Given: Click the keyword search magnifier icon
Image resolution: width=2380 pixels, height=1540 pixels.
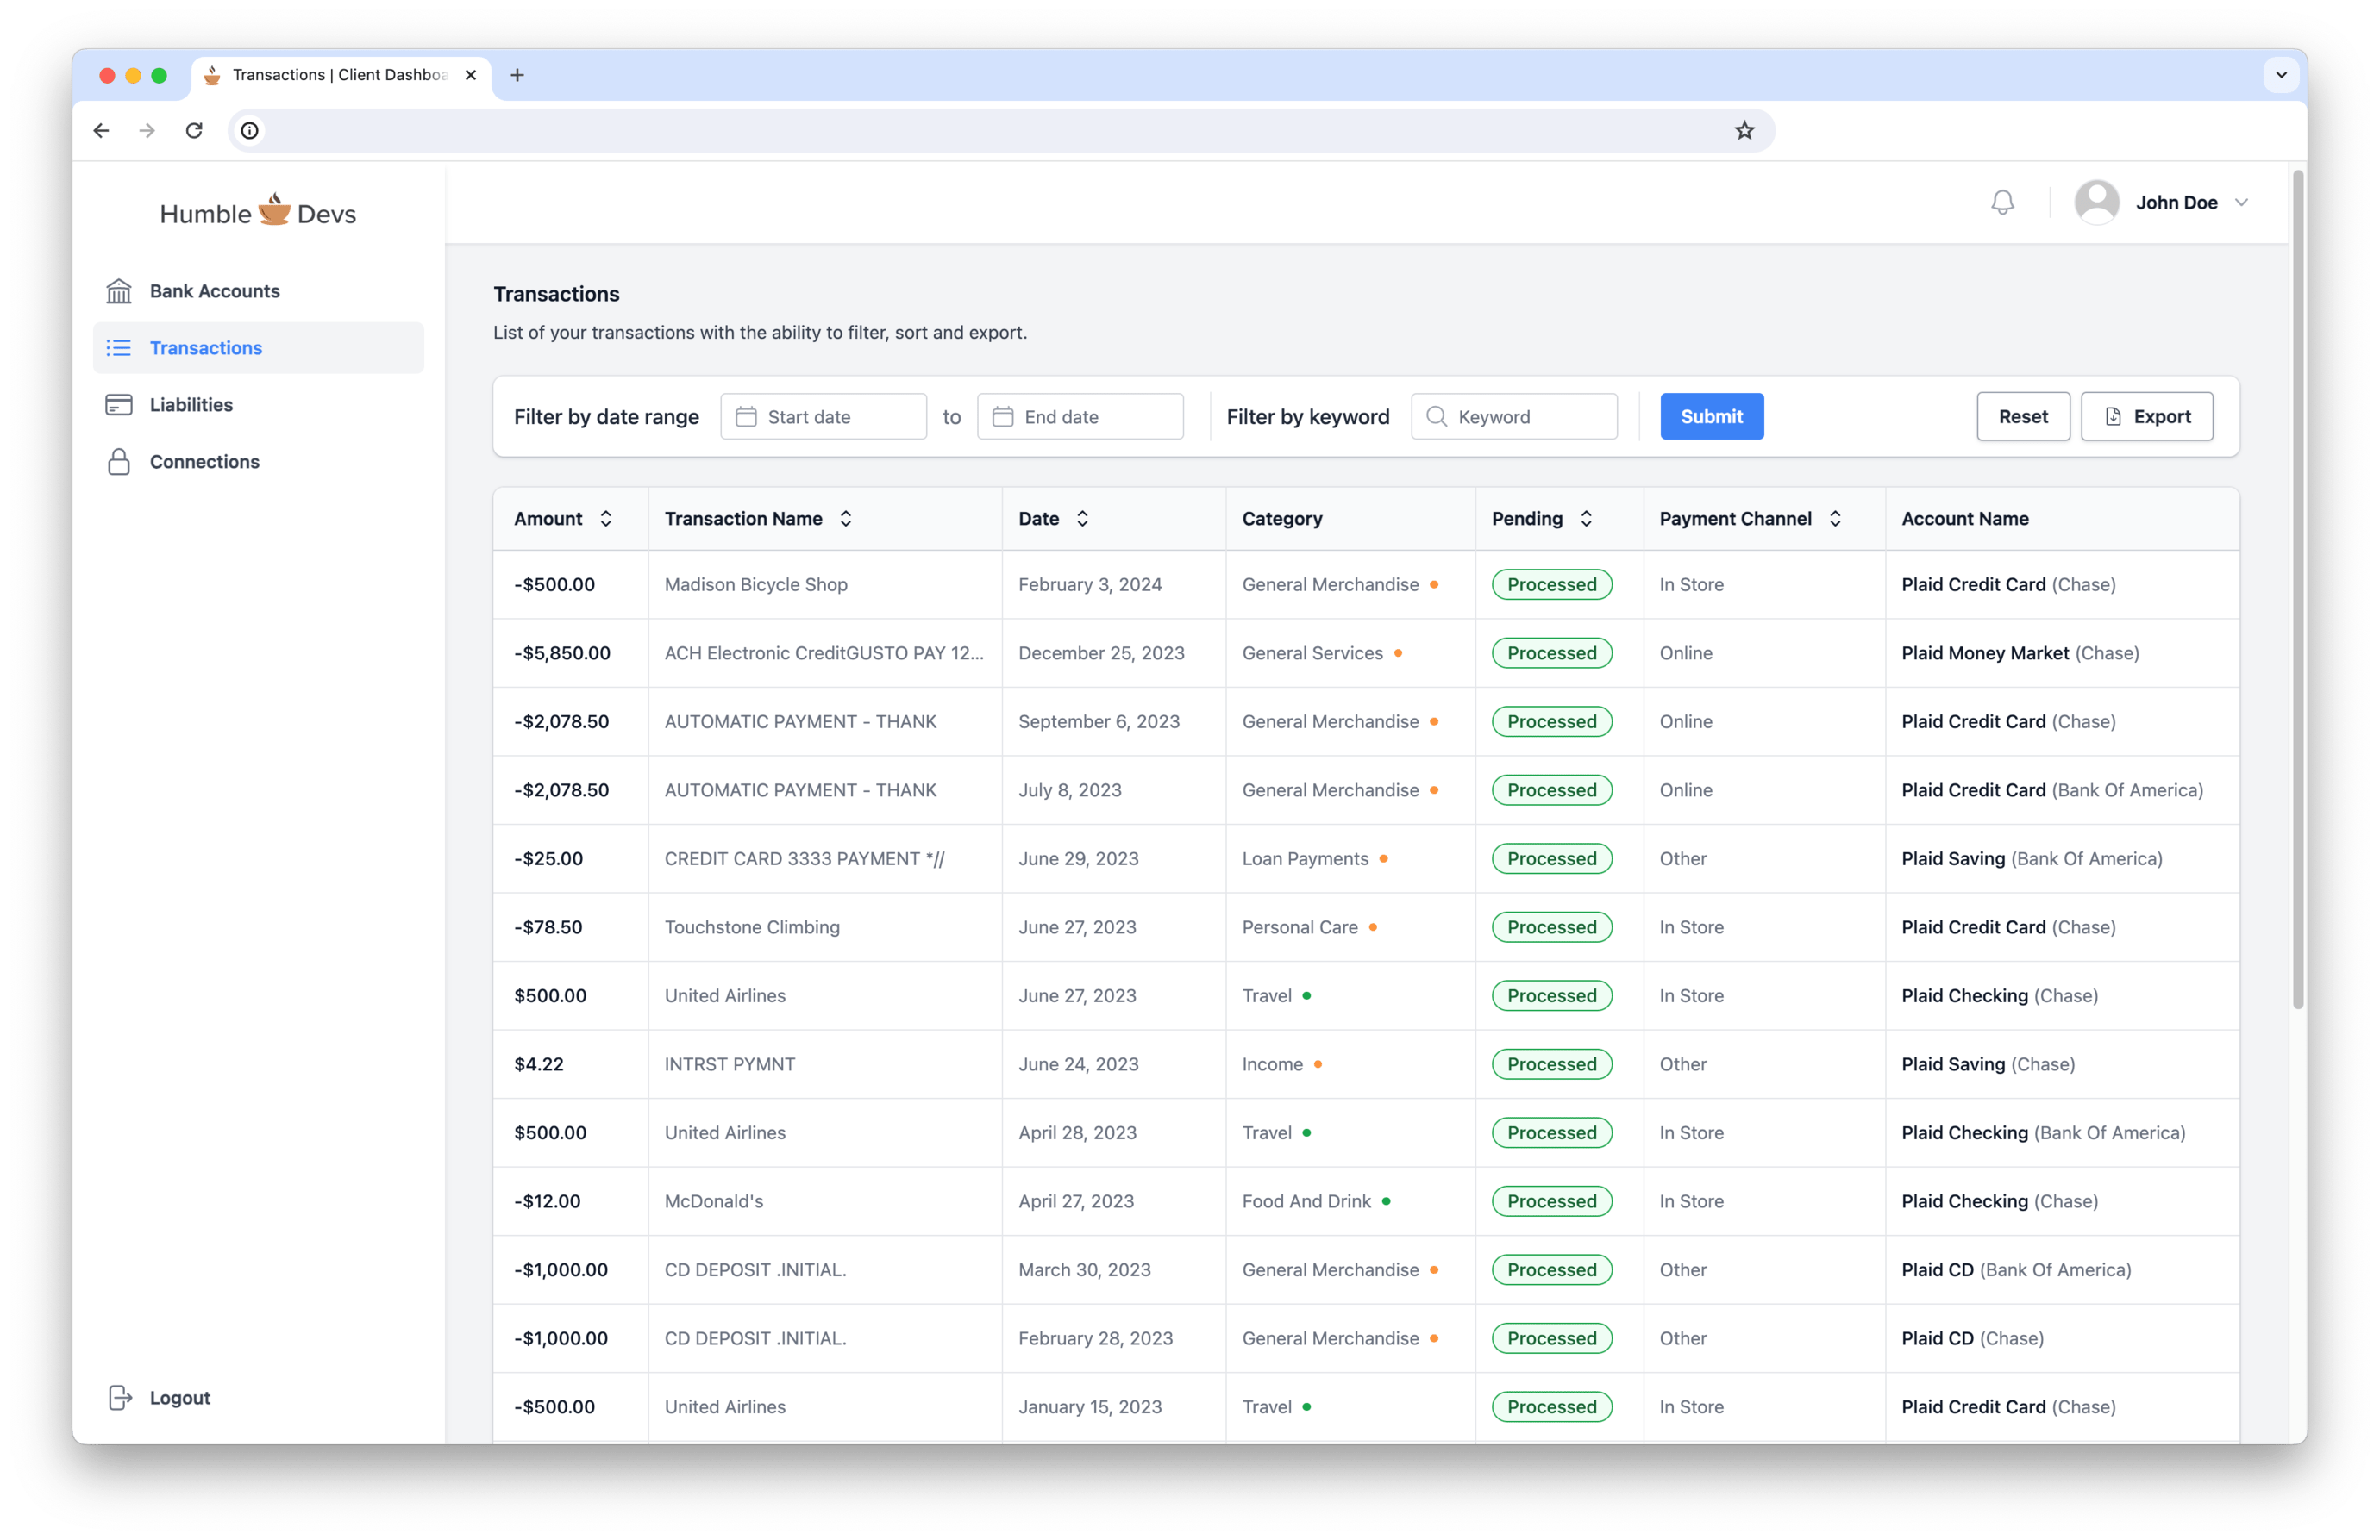Looking at the screenshot, I should [x=1436, y=417].
